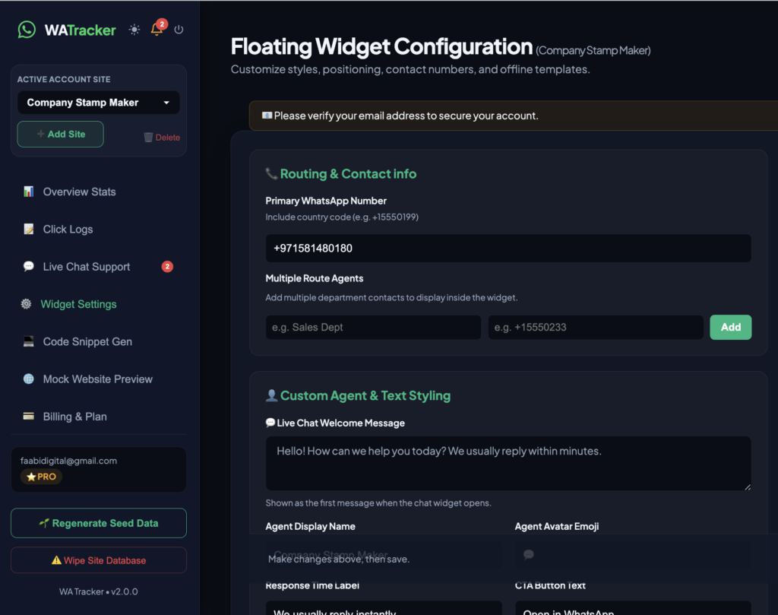Click the WATracker brand title
778x615 pixels.
[81, 30]
